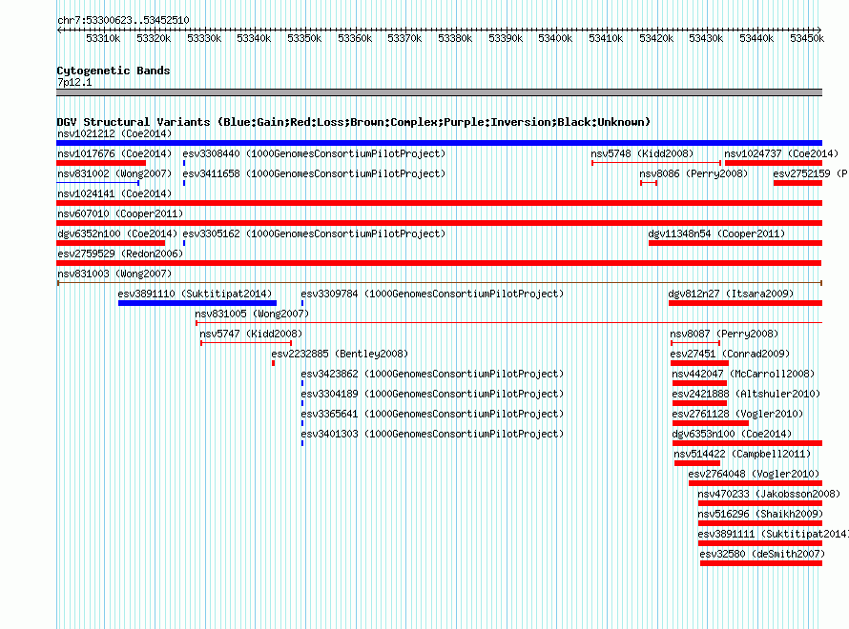
Task: Click esv3308440 1000GenomesConsortiumPilotProject label
Action: [314, 153]
